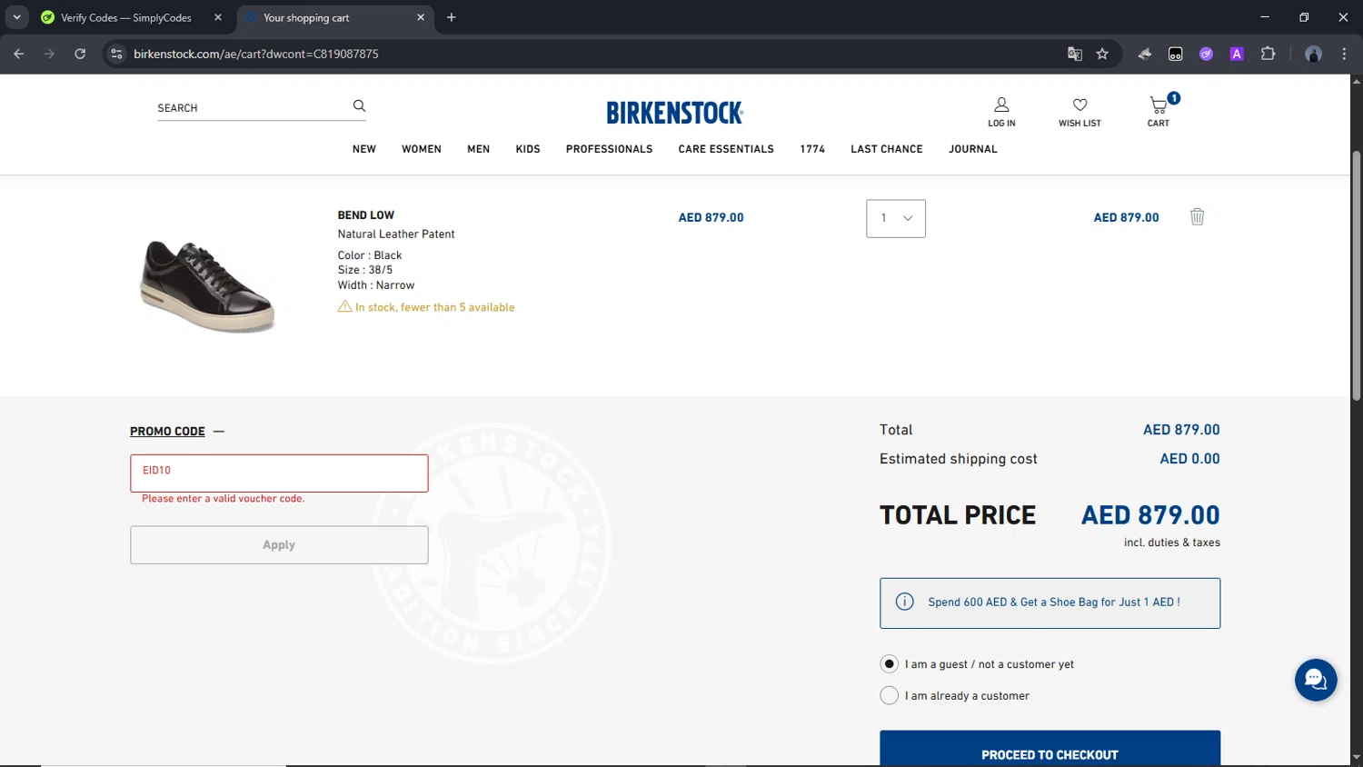The width and height of the screenshot is (1363, 767).
Task: Click the purple round extension icon
Action: coord(1206,54)
